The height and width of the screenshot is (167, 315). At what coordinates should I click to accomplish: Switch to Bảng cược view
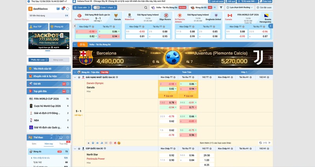click(58, 60)
